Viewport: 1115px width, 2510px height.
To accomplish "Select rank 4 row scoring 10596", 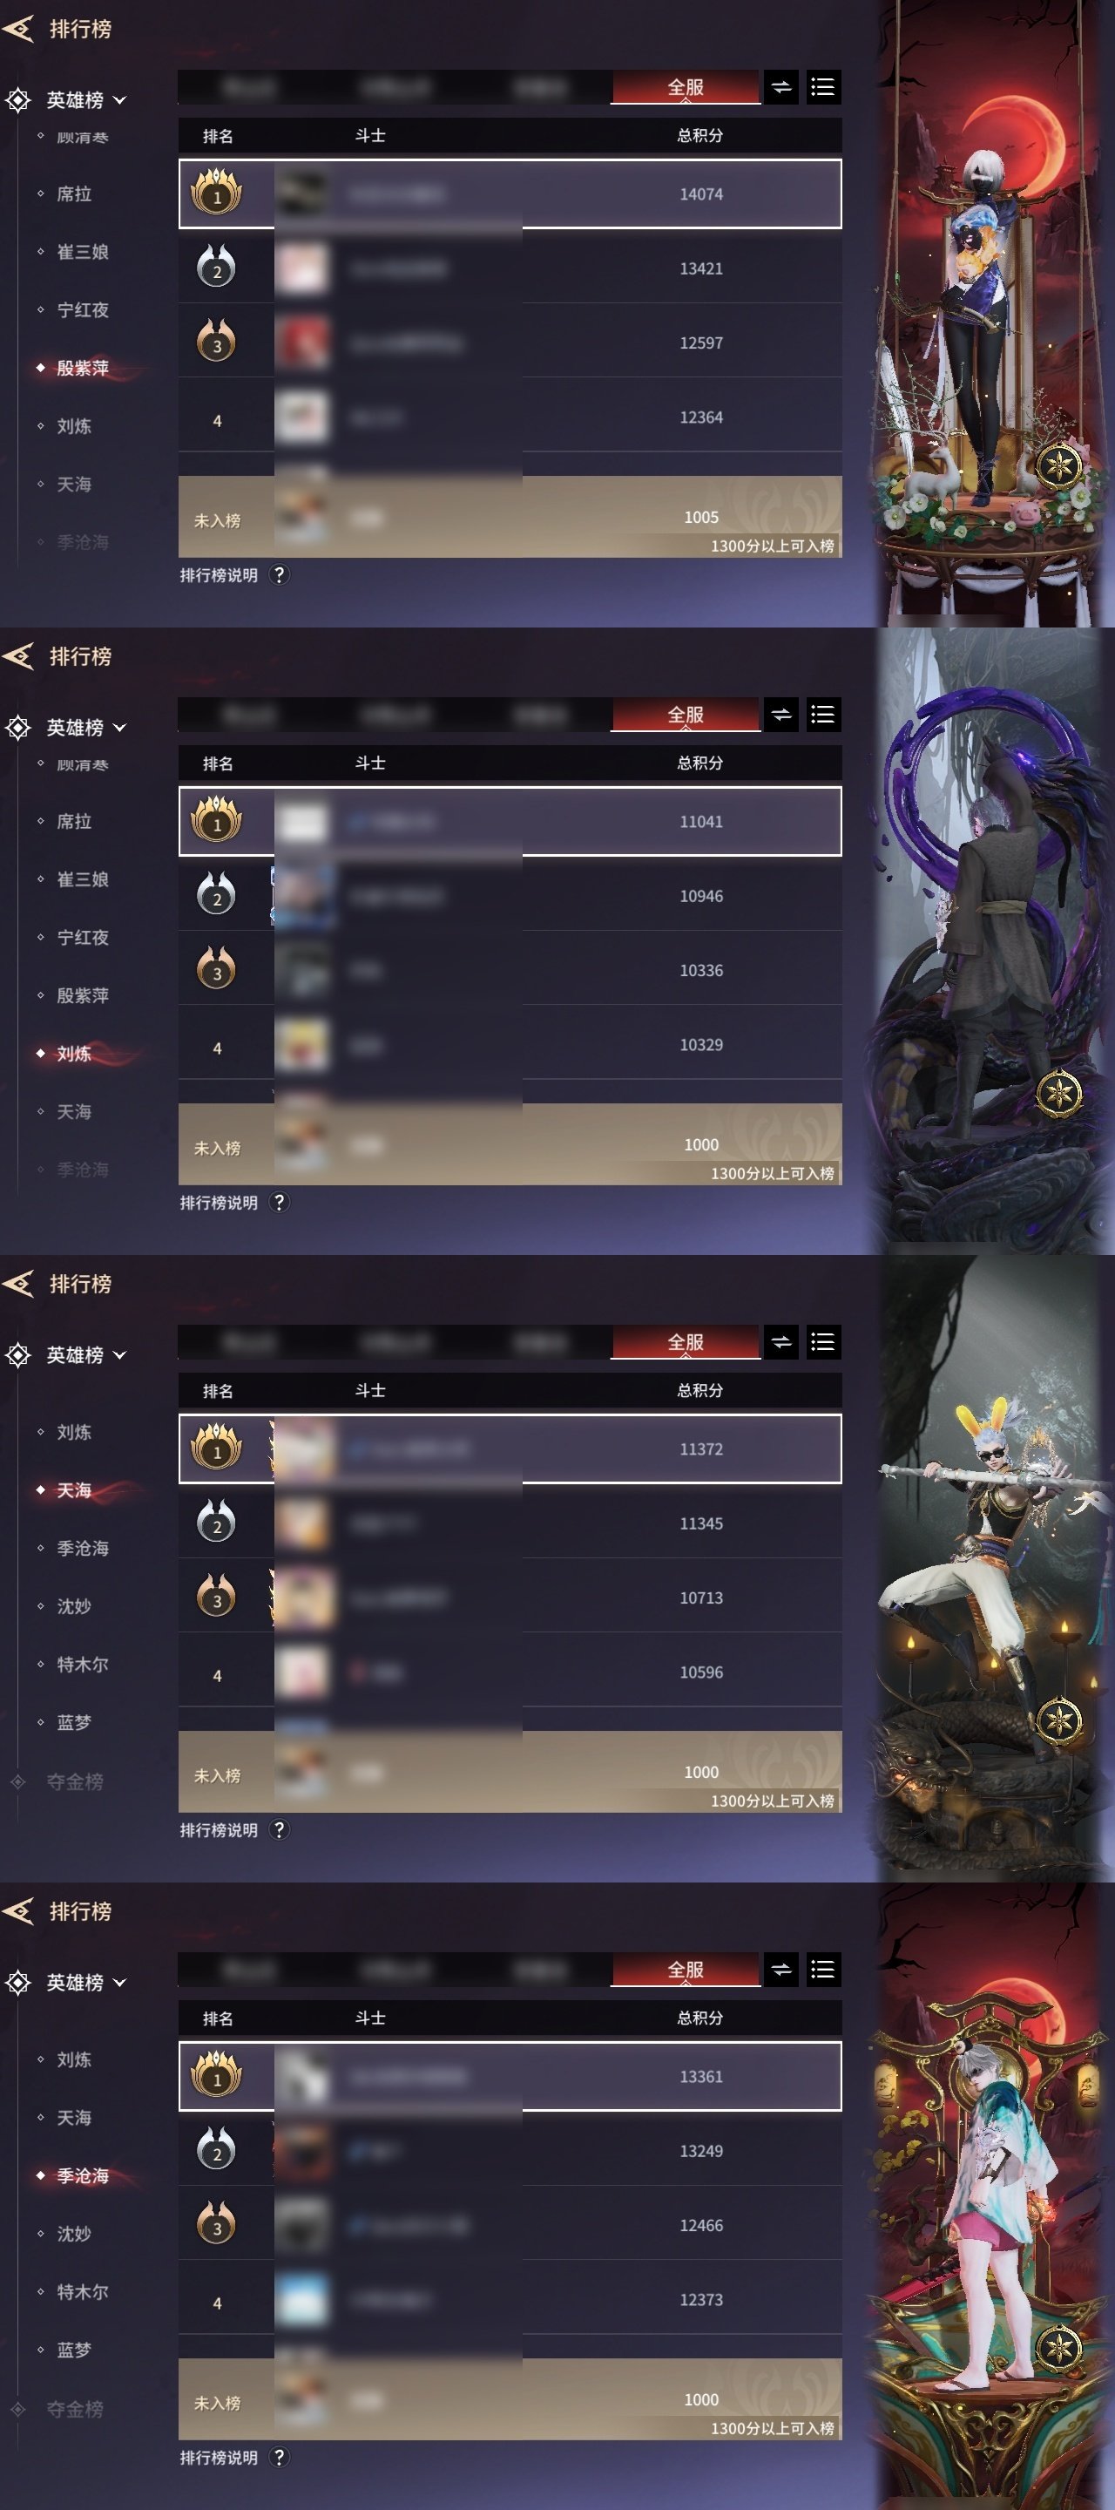I will coord(510,1672).
